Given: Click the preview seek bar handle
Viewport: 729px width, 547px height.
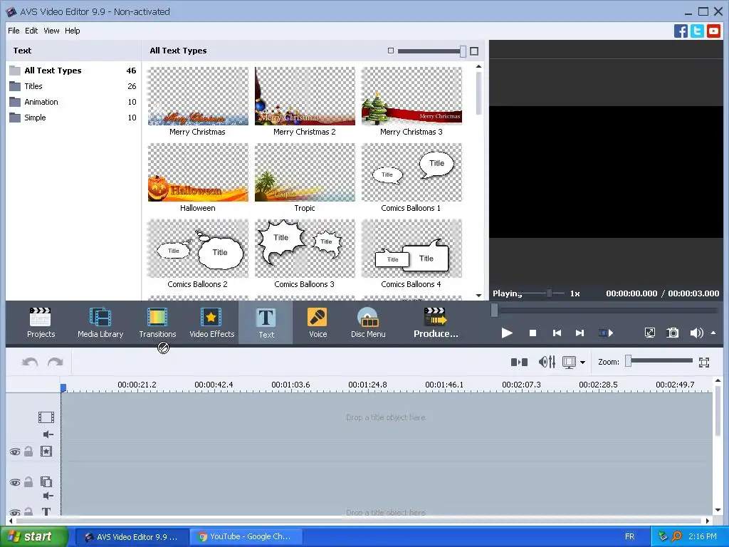Looking at the screenshot, I should coord(495,310).
